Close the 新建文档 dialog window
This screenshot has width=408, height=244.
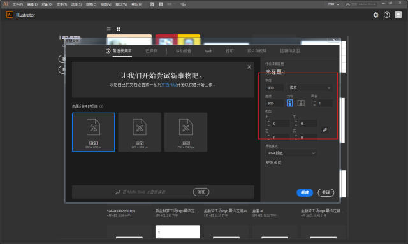(x=333, y=39)
